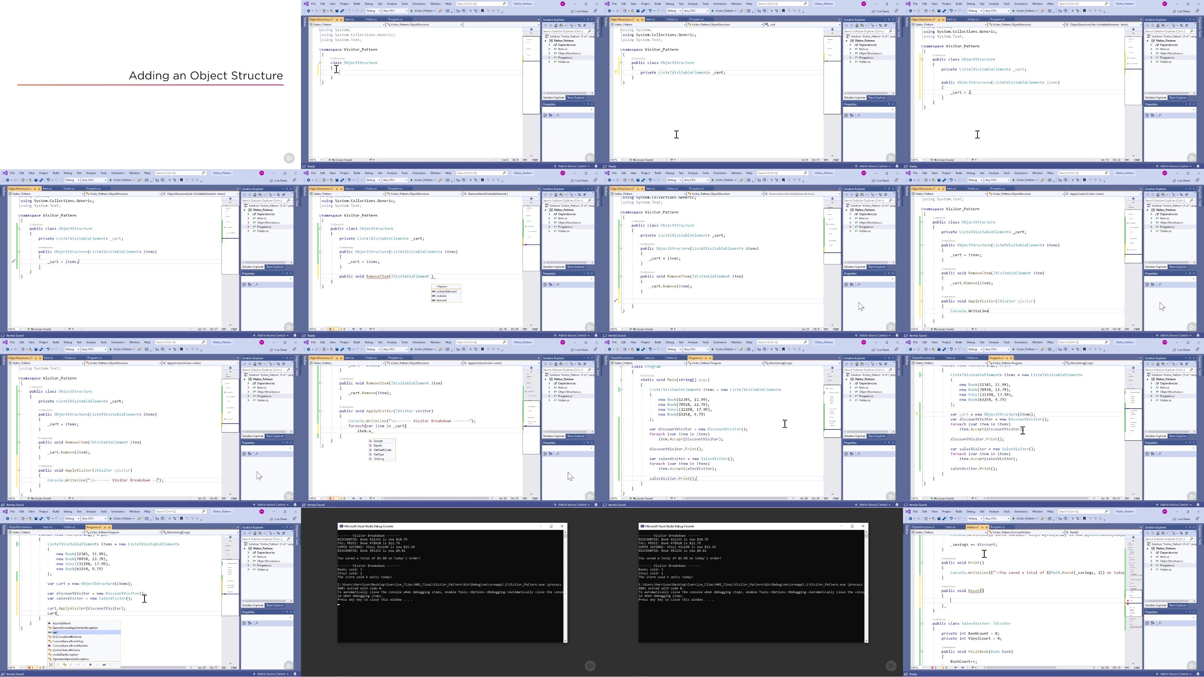The width and height of the screenshot is (1204, 677).
Task: Toggle Alphabetical sort in Ln: 21 frame's Properties
Action: coord(852,285)
